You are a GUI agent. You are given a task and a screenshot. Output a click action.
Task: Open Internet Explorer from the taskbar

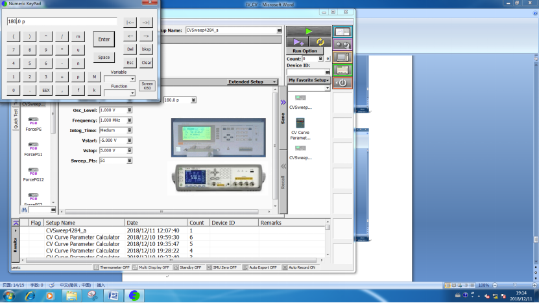click(x=30, y=295)
